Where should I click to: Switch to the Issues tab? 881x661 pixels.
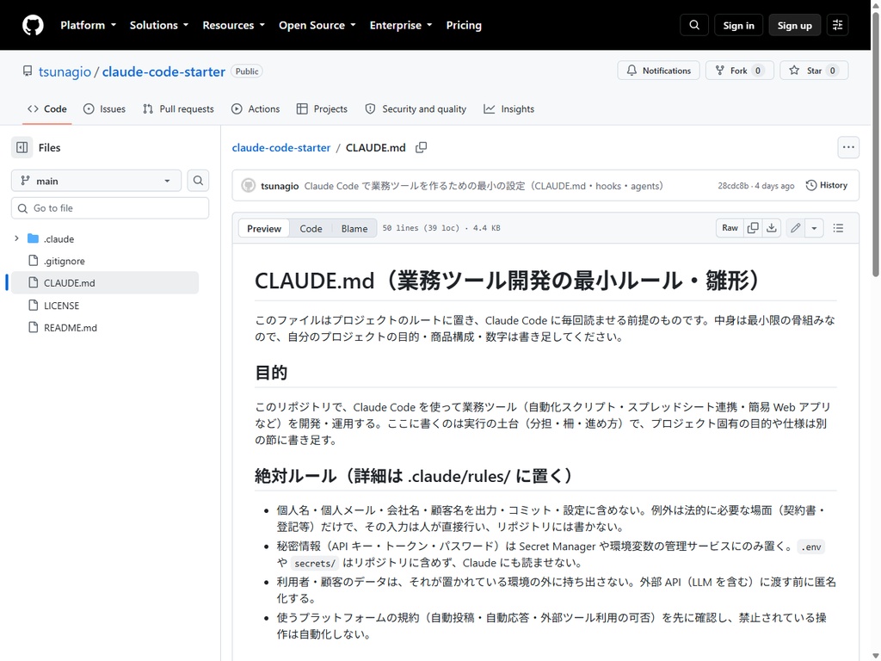104,108
